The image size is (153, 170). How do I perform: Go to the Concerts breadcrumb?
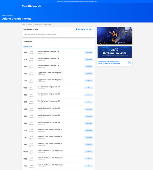(x=30, y=24)
